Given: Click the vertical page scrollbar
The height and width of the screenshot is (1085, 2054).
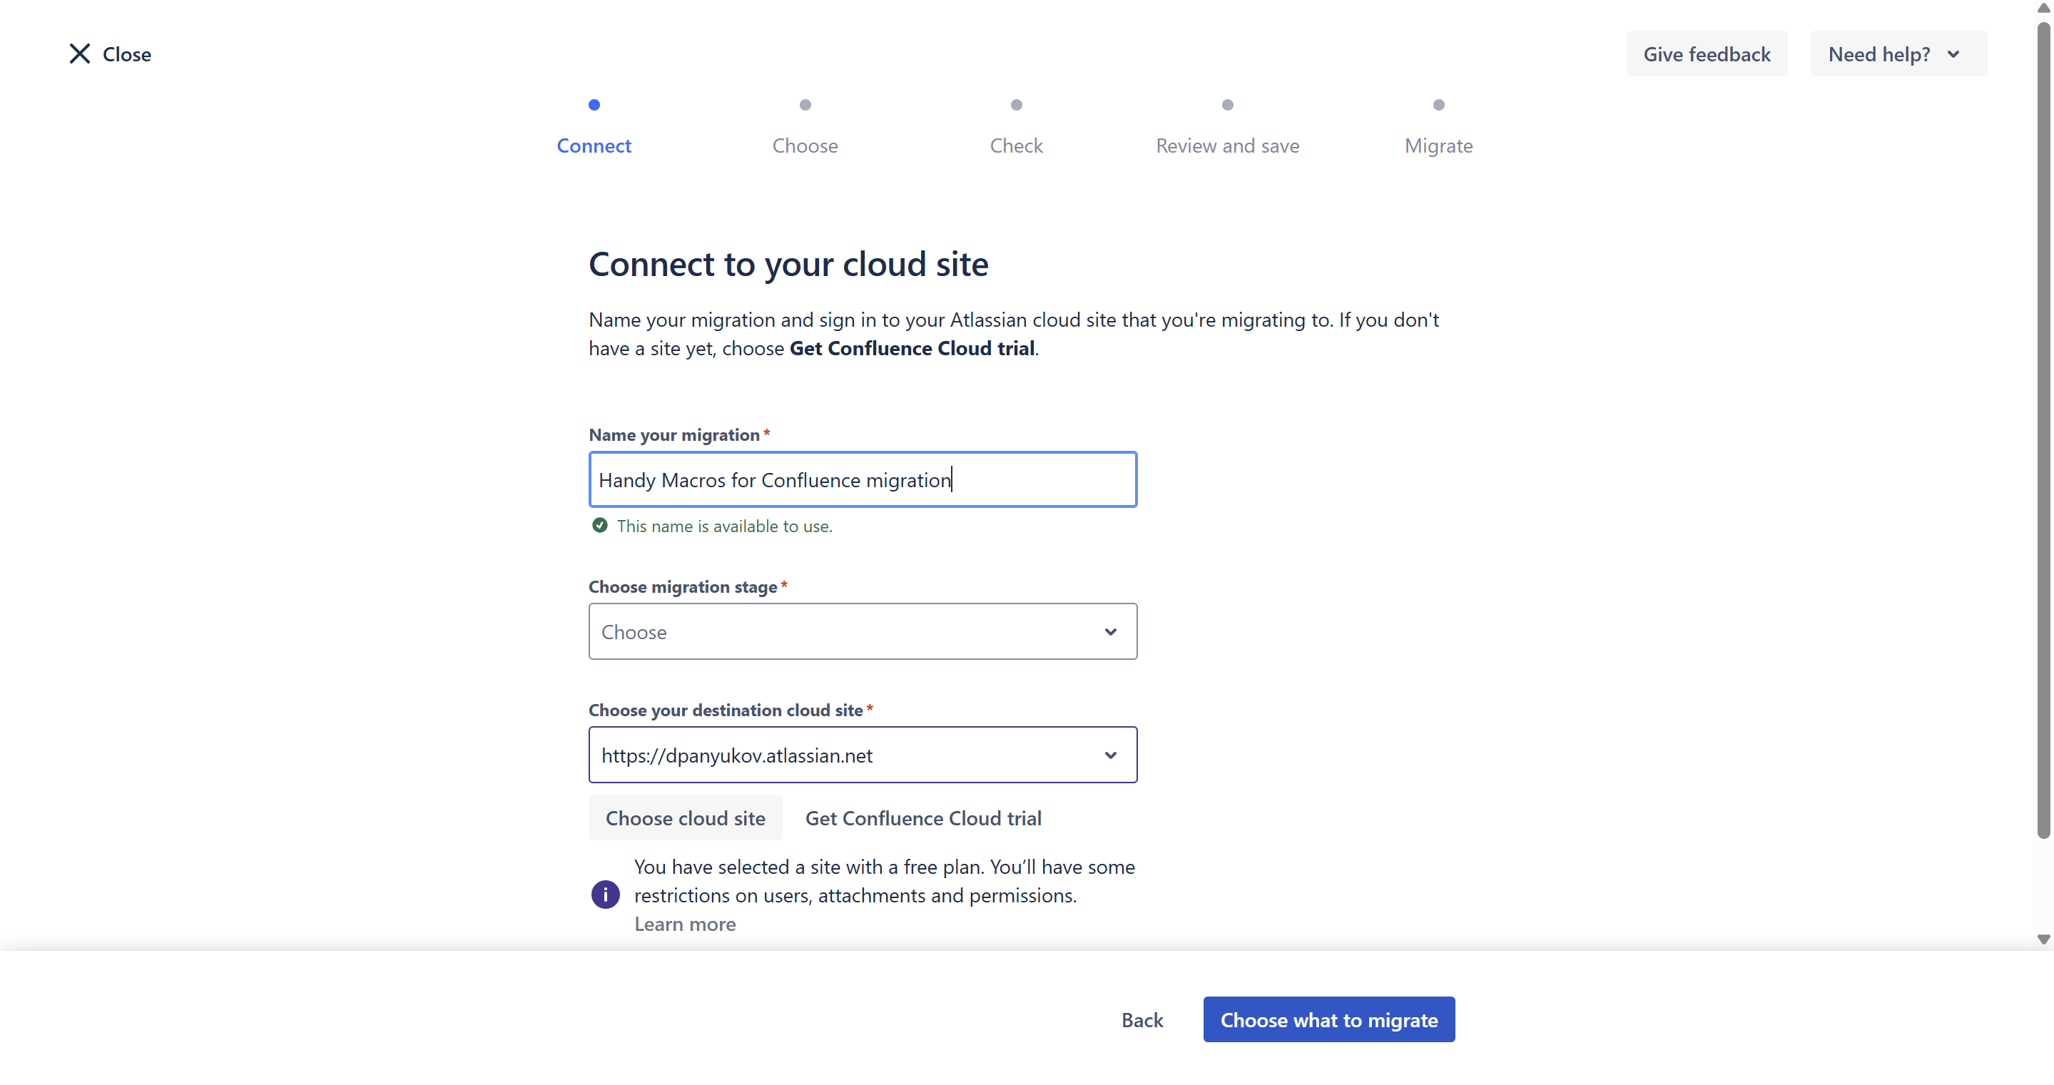Looking at the screenshot, I should point(2043,430).
